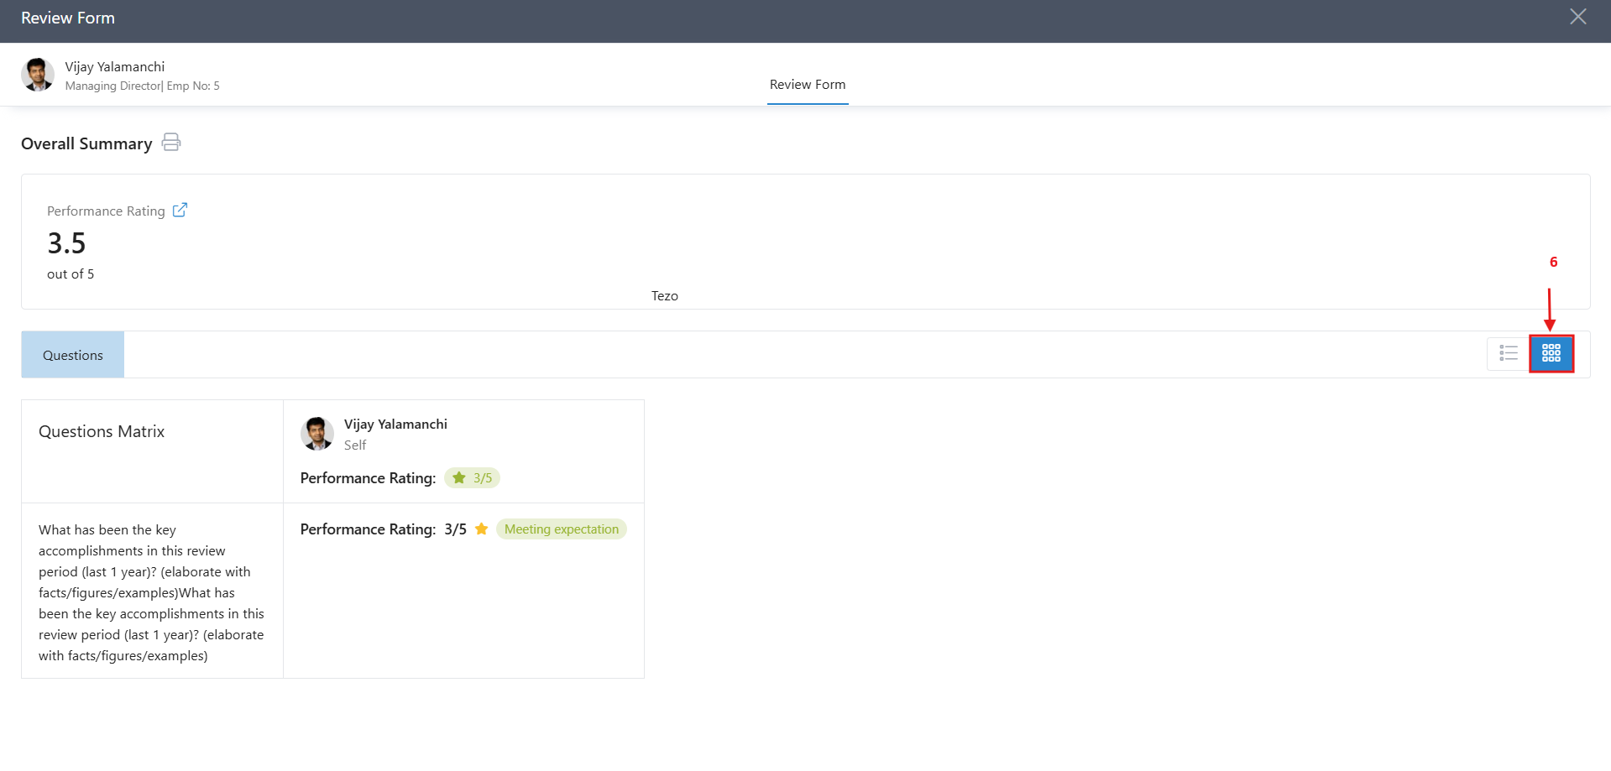Click the Questions Matrix header cell
The width and height of the screenshot is (1611, 771).
(101, 430)
